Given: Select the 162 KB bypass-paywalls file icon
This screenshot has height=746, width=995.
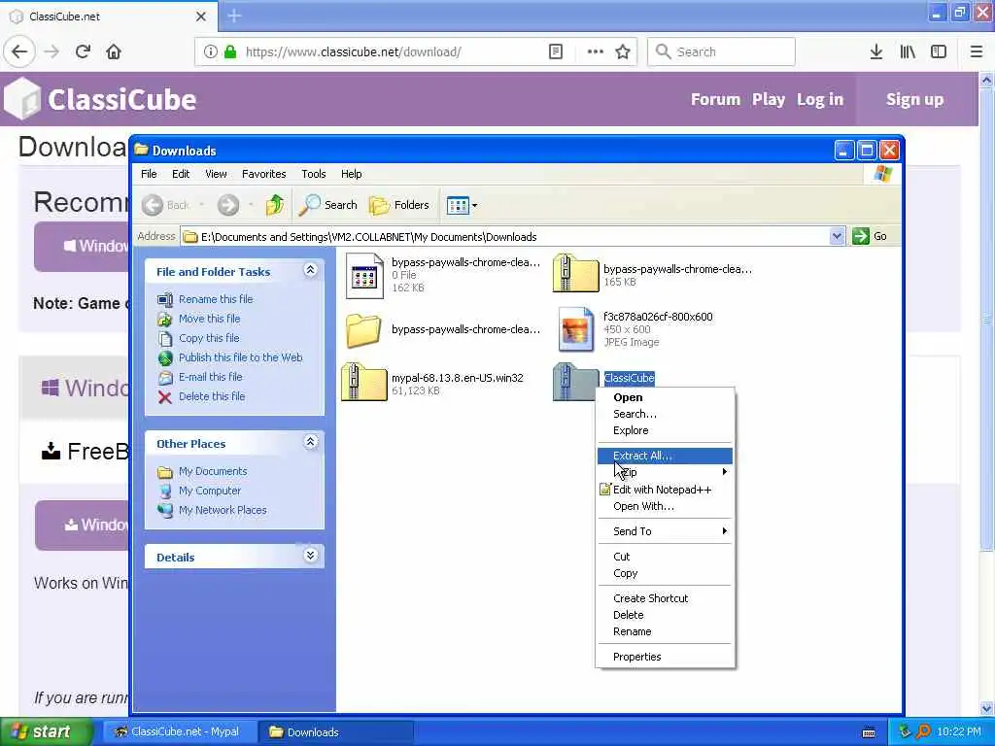Looking at the screenshot, I should pos(365,276).
